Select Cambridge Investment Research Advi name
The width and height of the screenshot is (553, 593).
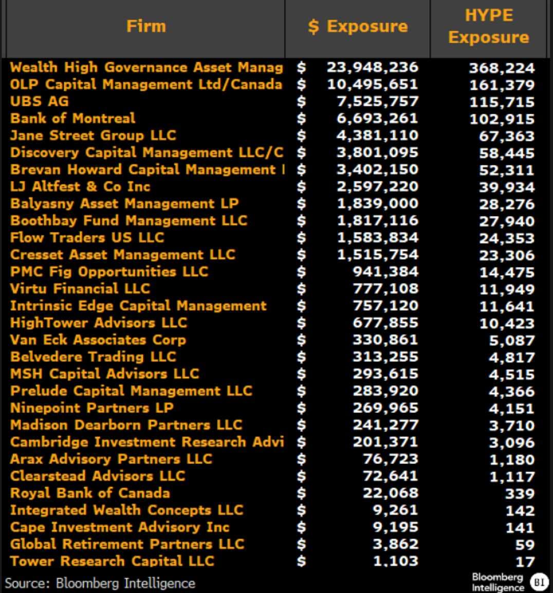pos(147,442)
